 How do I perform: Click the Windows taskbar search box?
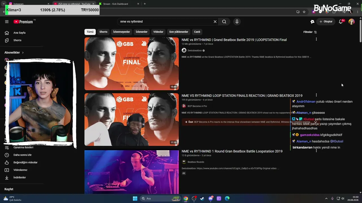(160, 198)
